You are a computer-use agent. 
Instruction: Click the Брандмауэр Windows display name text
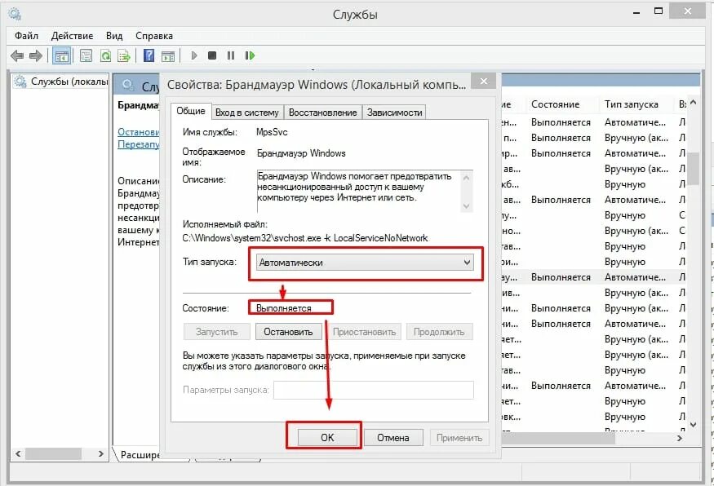pyautogui.click(x=301, y=153)
